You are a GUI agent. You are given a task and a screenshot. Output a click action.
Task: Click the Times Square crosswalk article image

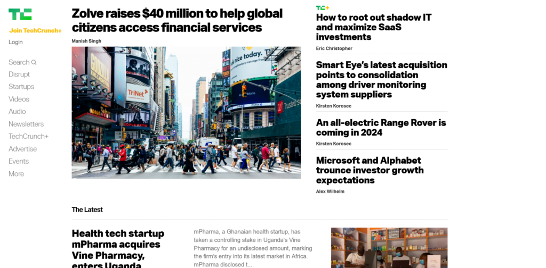pyautogui.click(x=186, y=112)
